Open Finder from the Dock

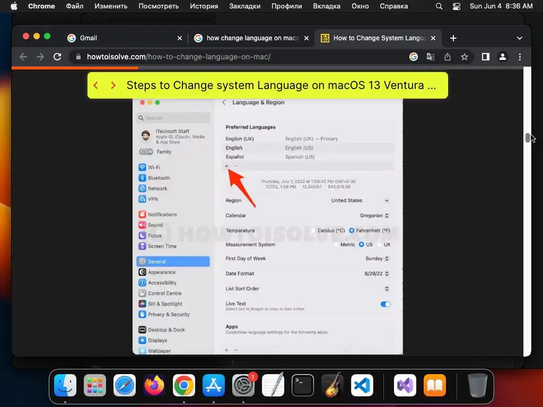(65, 385)
